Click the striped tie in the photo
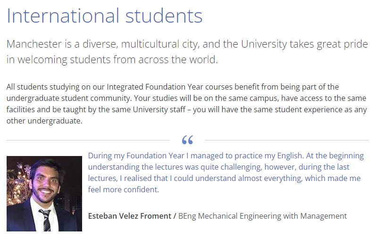This screenshot has width=385, height=247. click(46, 220)
